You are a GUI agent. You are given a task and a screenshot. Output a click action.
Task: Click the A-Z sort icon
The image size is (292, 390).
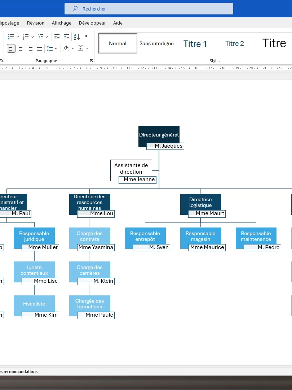(x=77, y=37)
